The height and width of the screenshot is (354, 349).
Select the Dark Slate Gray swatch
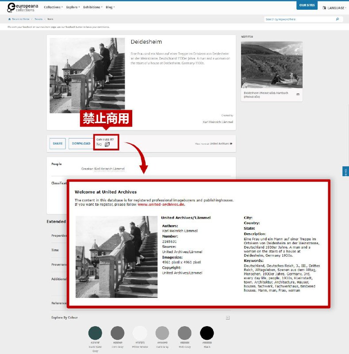95,333
